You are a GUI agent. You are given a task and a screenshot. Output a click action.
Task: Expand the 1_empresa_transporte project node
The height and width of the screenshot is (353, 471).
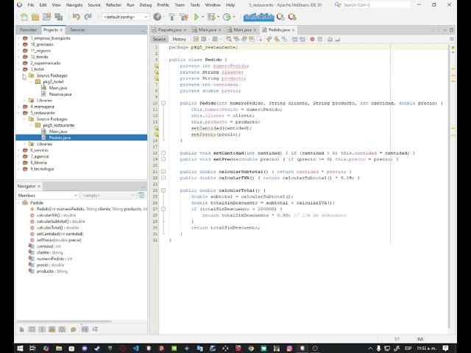18,38
